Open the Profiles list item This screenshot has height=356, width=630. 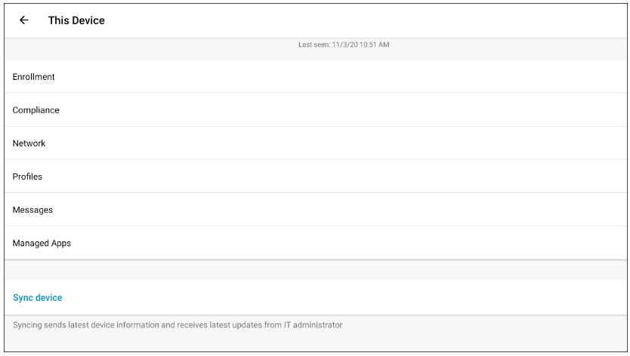28,176
